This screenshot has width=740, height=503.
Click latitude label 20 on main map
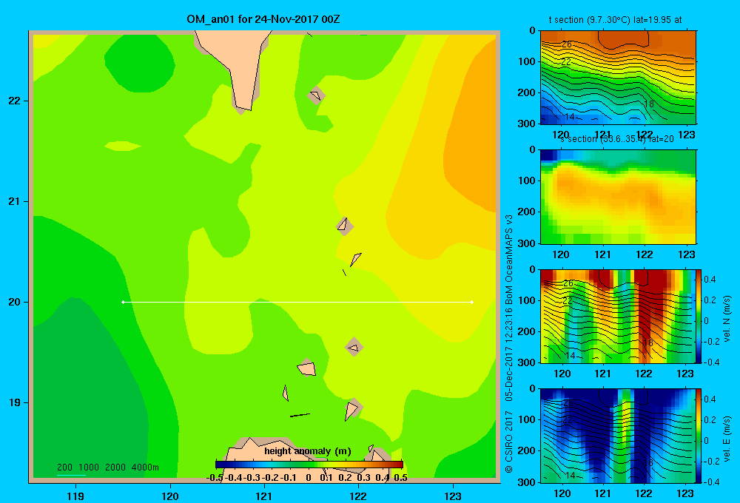pos(14,302)
